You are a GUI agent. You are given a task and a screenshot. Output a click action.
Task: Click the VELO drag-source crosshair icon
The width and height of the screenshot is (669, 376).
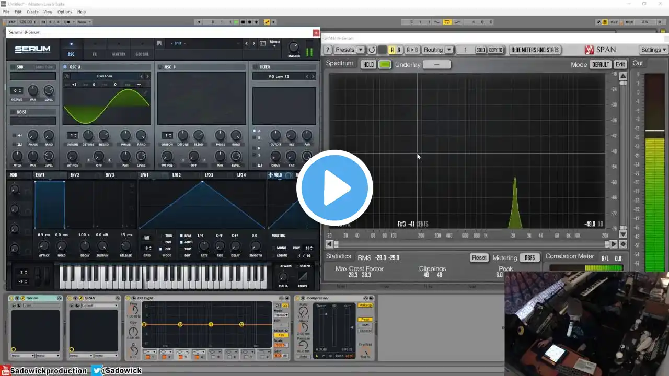click(x=270, y=175)
